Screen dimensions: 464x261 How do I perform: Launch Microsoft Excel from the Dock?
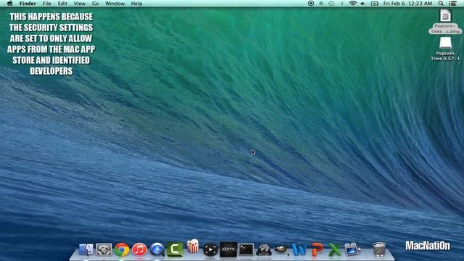[335, 249]
